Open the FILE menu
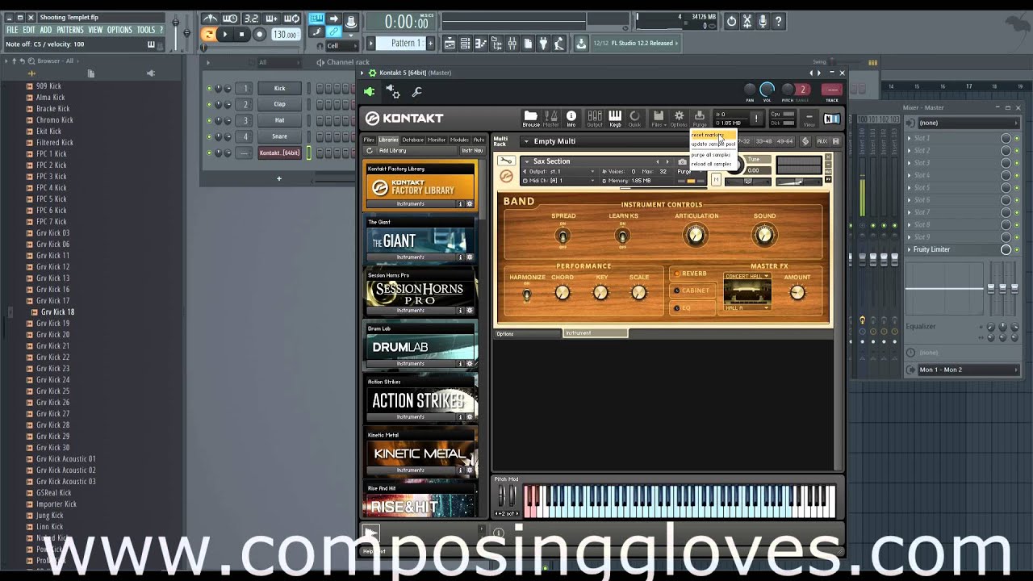 point(12,30)
